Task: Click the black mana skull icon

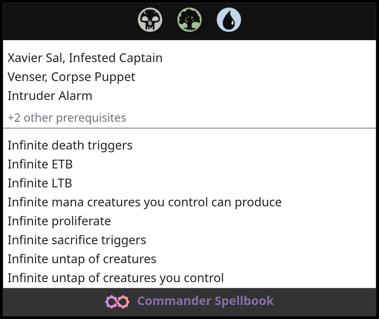Action: (x=150, y=20)
